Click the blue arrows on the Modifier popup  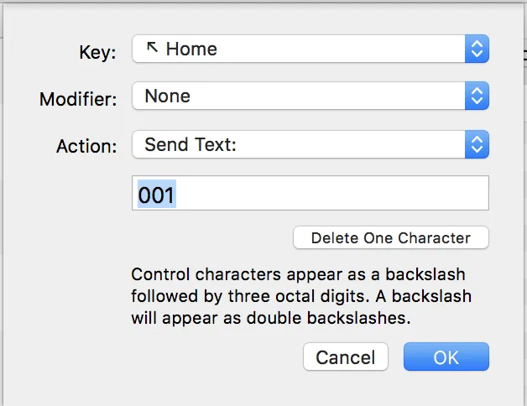tap(476, 96)
